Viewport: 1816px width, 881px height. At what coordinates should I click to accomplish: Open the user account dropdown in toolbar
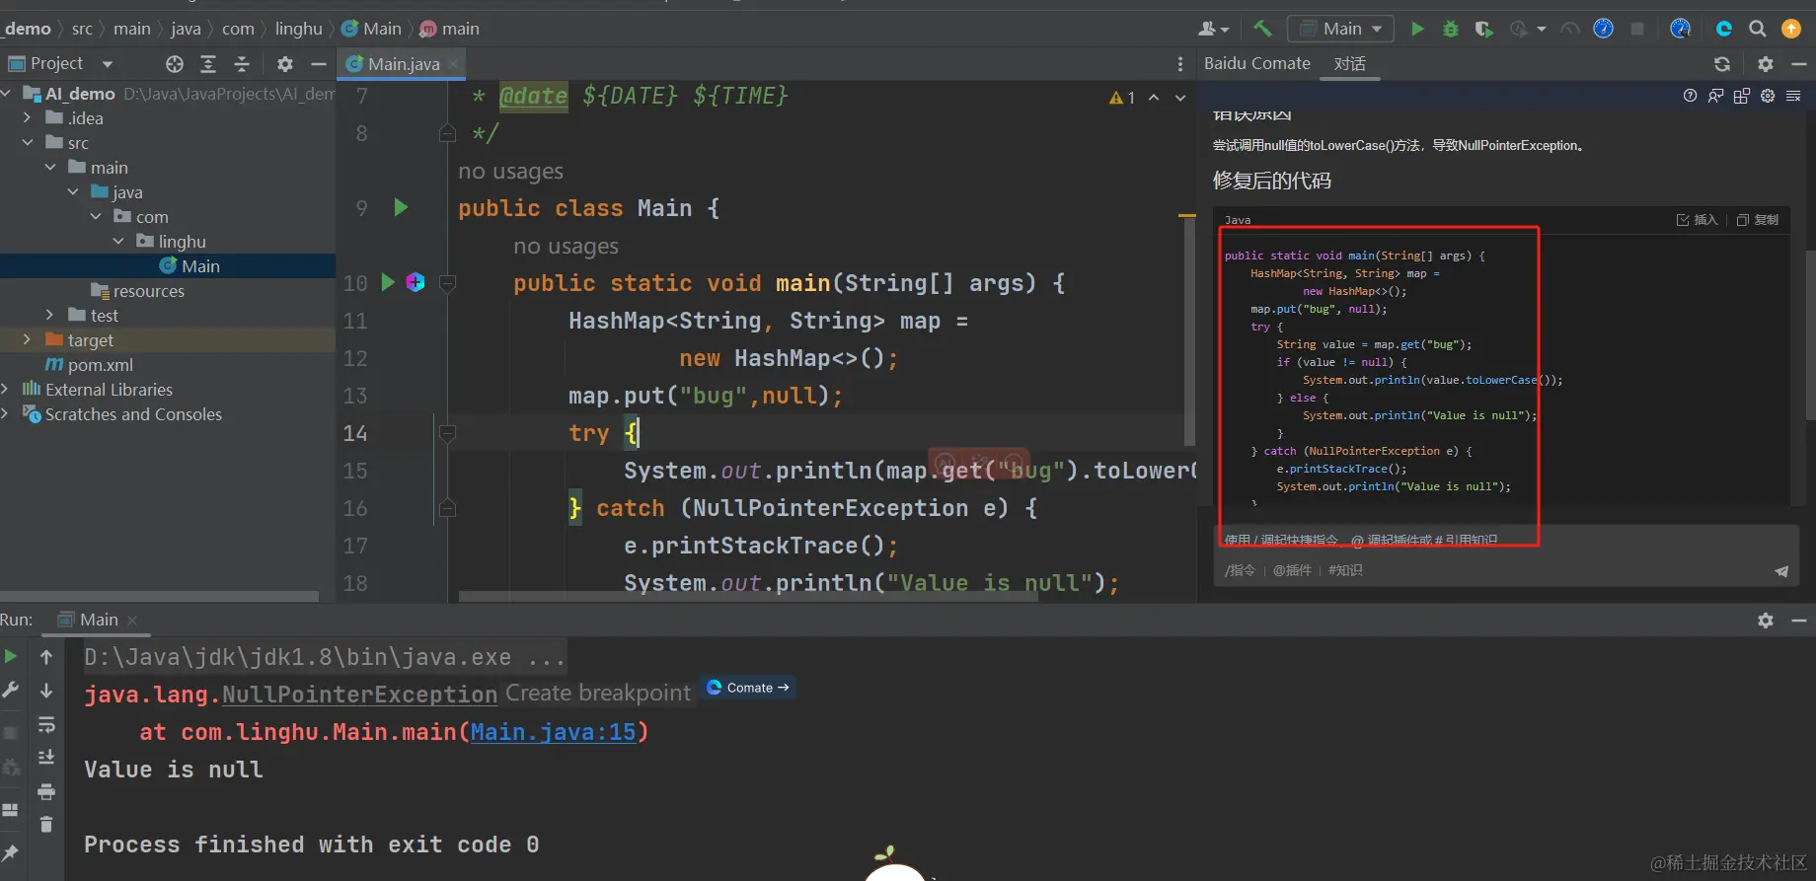1213,29
